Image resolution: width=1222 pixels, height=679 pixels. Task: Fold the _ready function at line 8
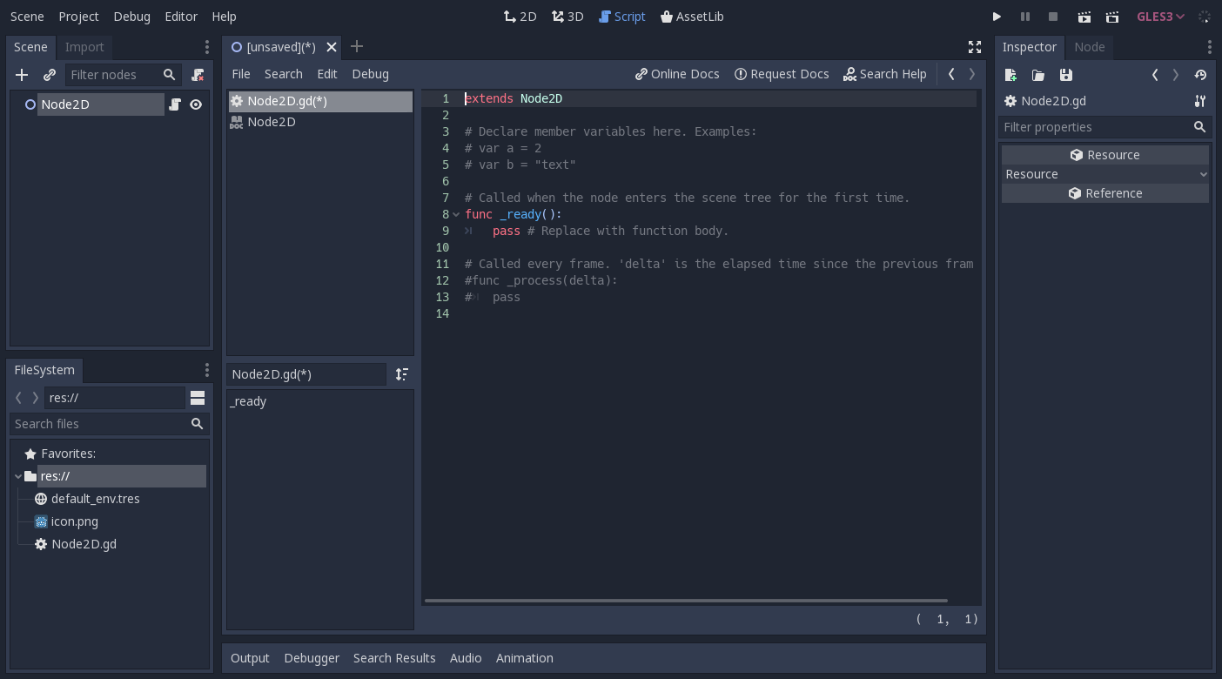click(x=456, y=214)
